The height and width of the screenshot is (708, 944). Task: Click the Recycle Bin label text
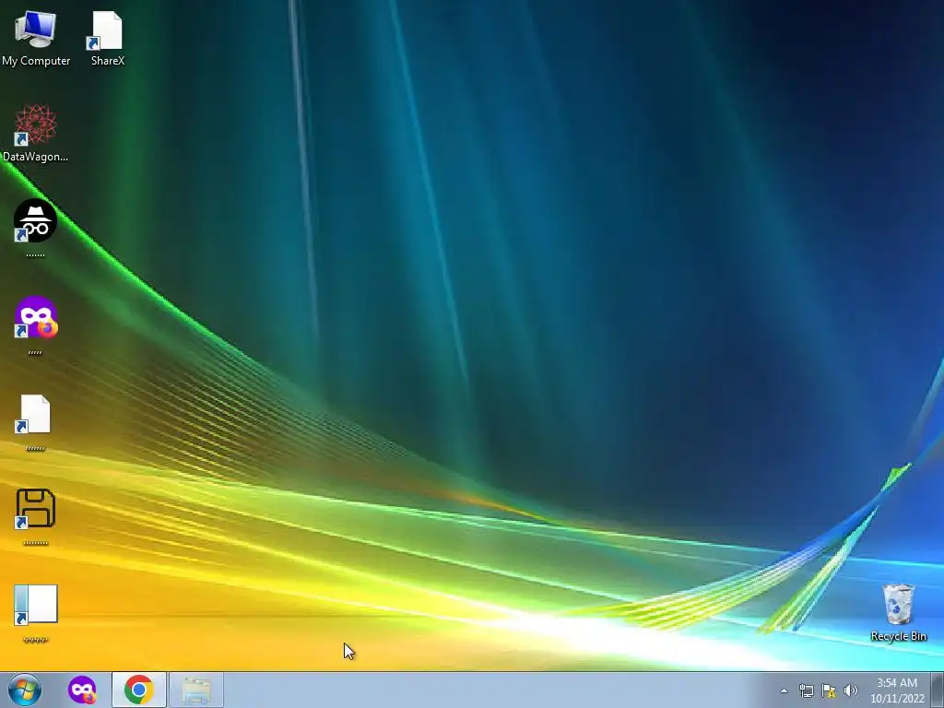898,636
